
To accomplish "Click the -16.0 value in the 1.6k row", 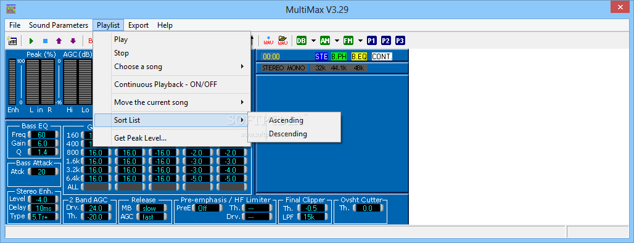I will 164,162.
